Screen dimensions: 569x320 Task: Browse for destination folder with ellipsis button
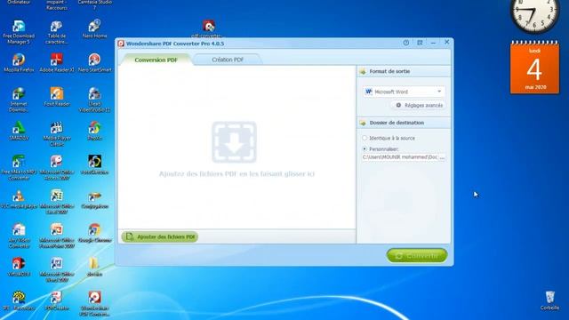coord(442,157)
